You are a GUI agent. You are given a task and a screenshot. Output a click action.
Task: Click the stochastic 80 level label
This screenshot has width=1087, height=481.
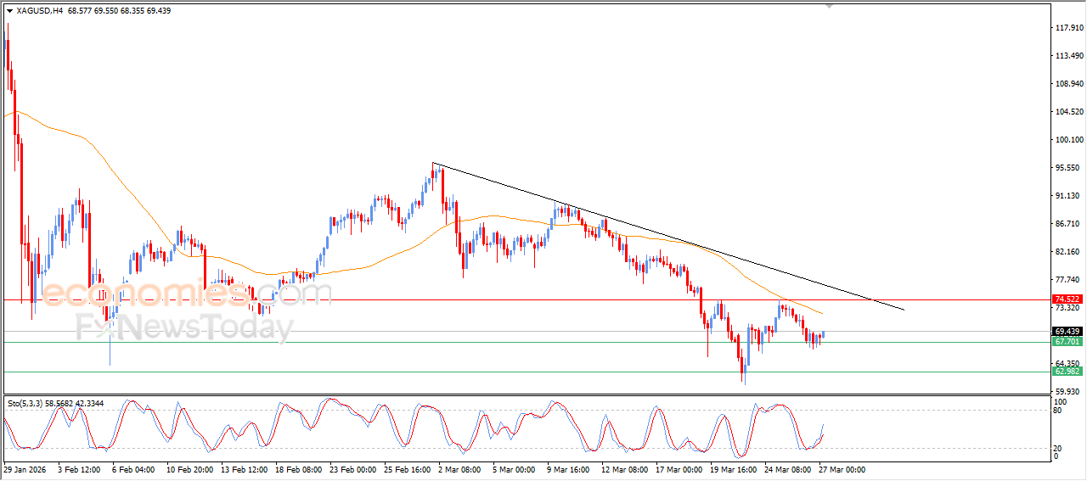click(x=1058, y=410)
